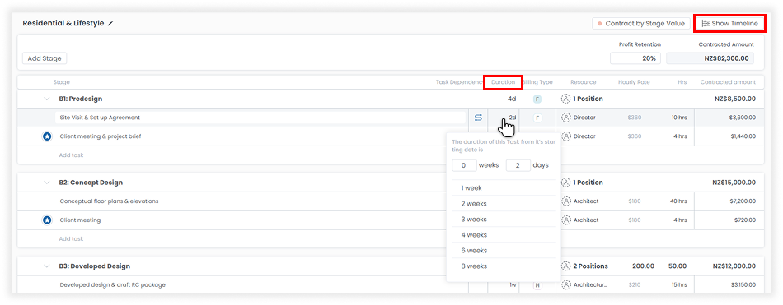Click the person icon beside 1 Position in B1
783x305 pixels.
coord(565,99)
